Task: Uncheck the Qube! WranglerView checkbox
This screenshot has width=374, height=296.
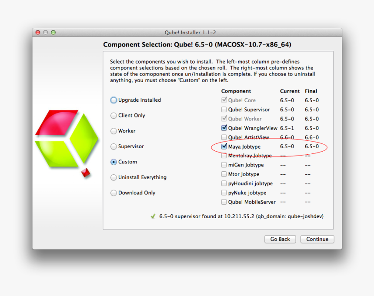Action: coord(224,128)
